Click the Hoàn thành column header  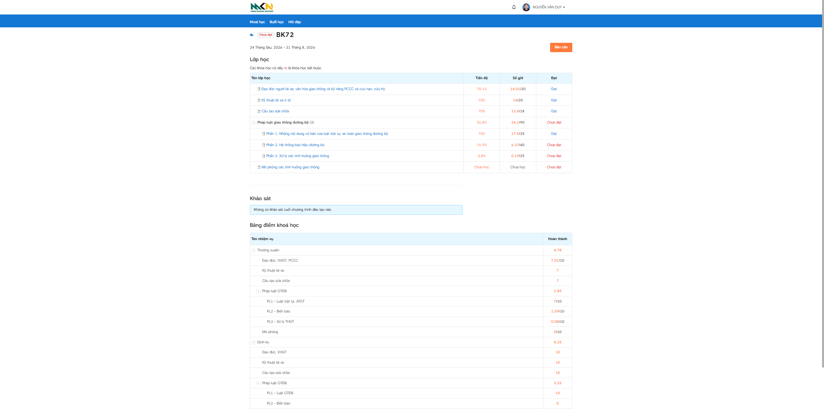coord(557,239)
